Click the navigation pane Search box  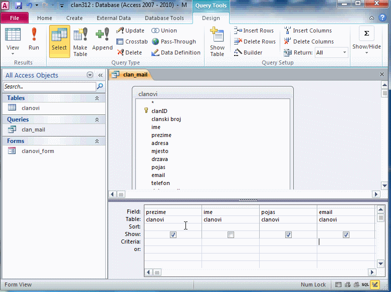[49, 86]
